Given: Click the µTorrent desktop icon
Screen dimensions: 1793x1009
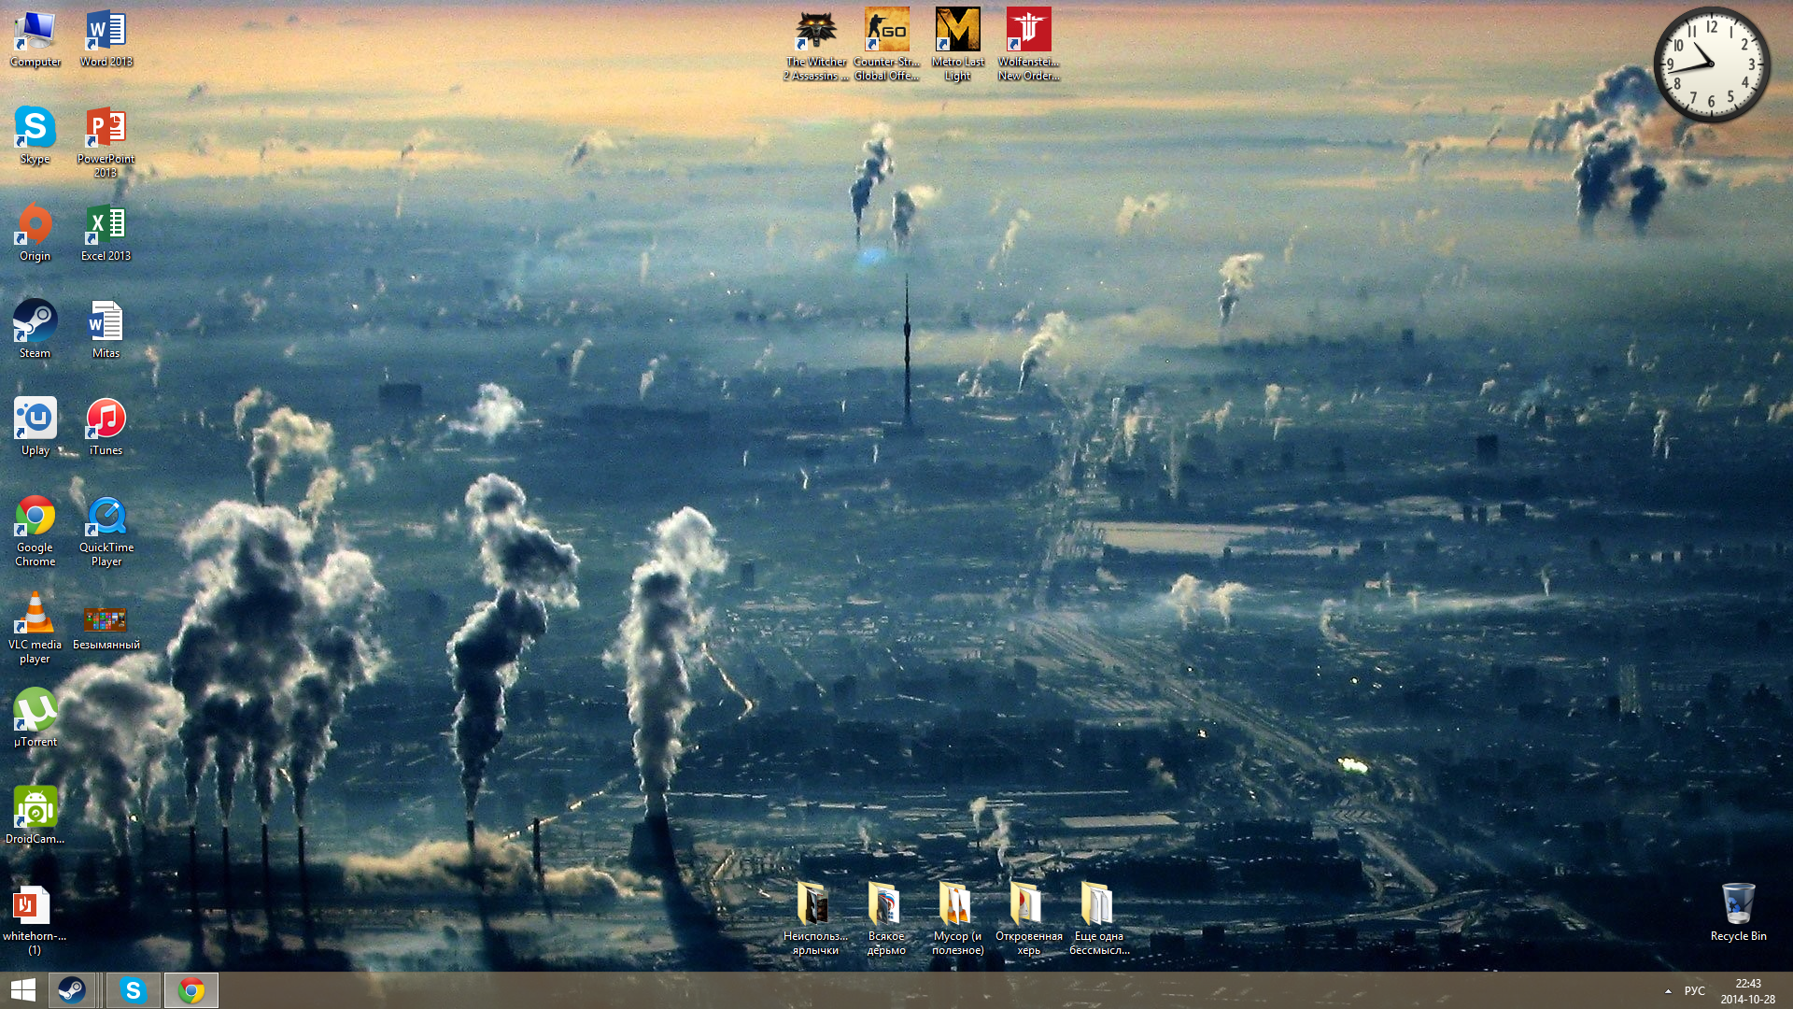Looking at the screenshot, I should pos(35,712).
